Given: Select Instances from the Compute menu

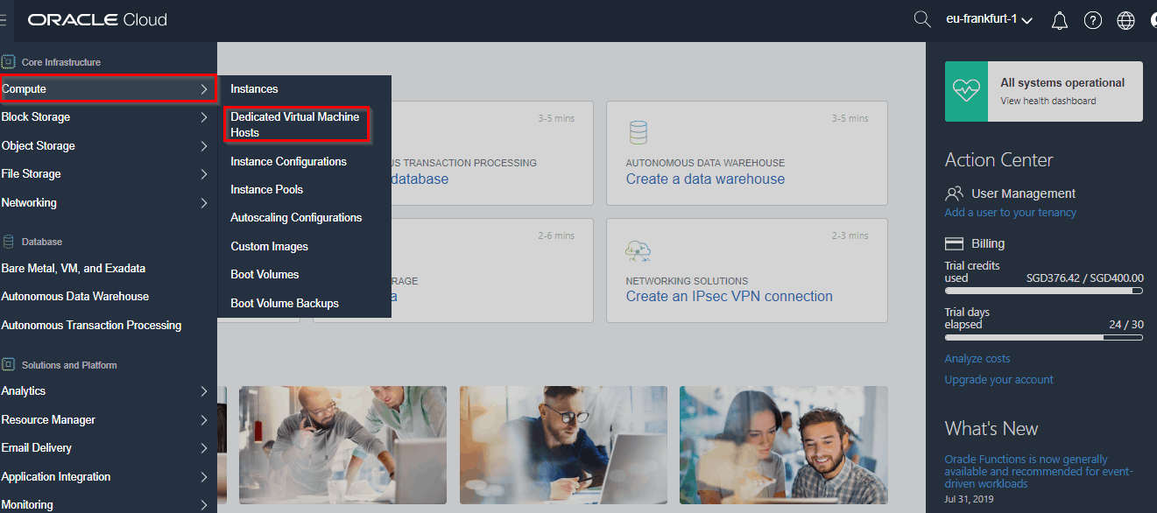Looking at the screenshot, I should coord(252,88).
